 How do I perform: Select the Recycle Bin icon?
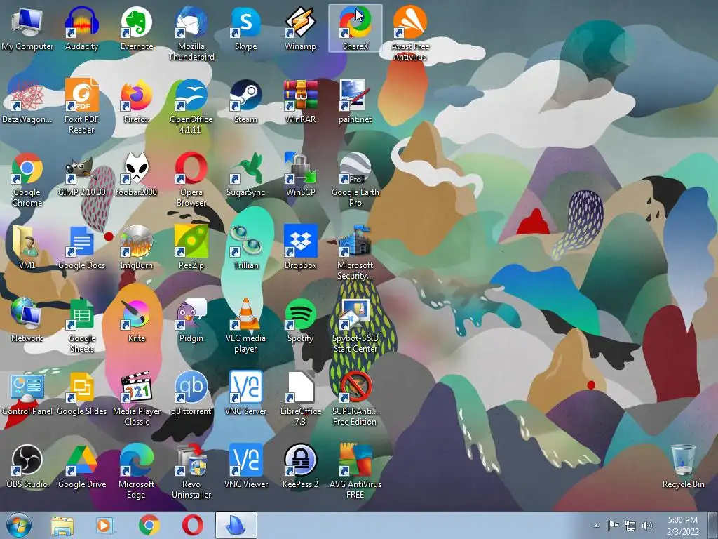tap(683, 467)
